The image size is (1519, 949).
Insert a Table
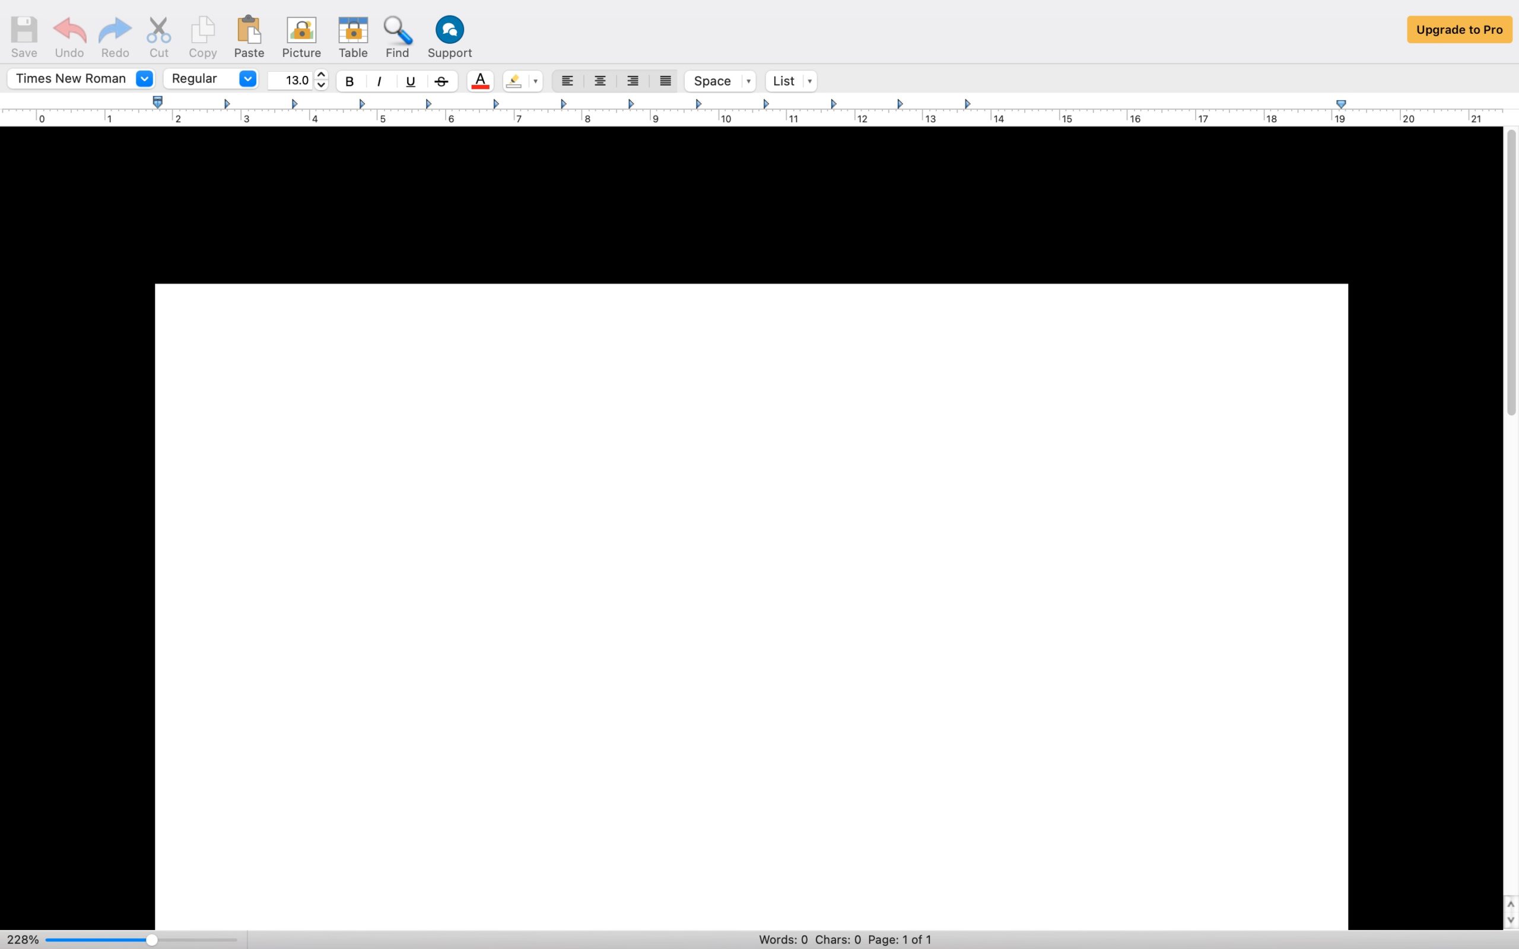click(353, 36)
